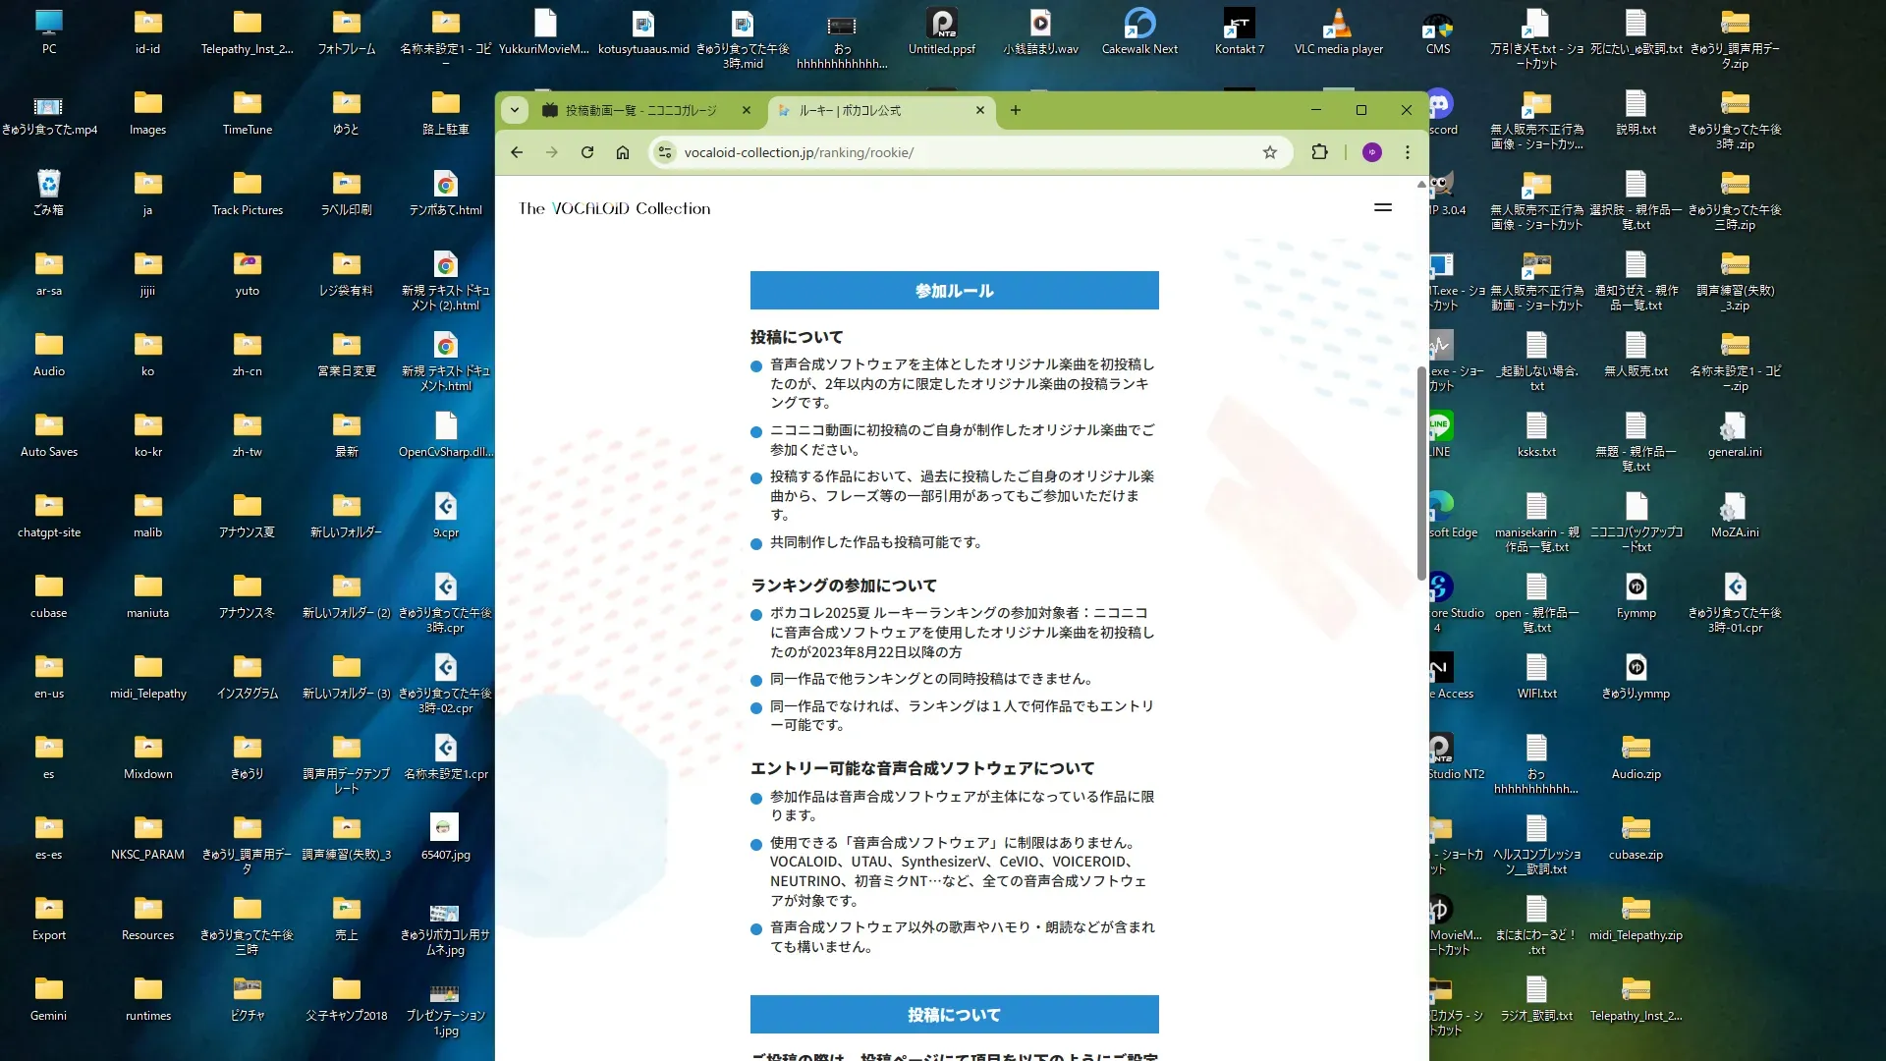1886x1061 pixels.
Task: Open Chrome three-dot menu
Action: click(1408, 152)
